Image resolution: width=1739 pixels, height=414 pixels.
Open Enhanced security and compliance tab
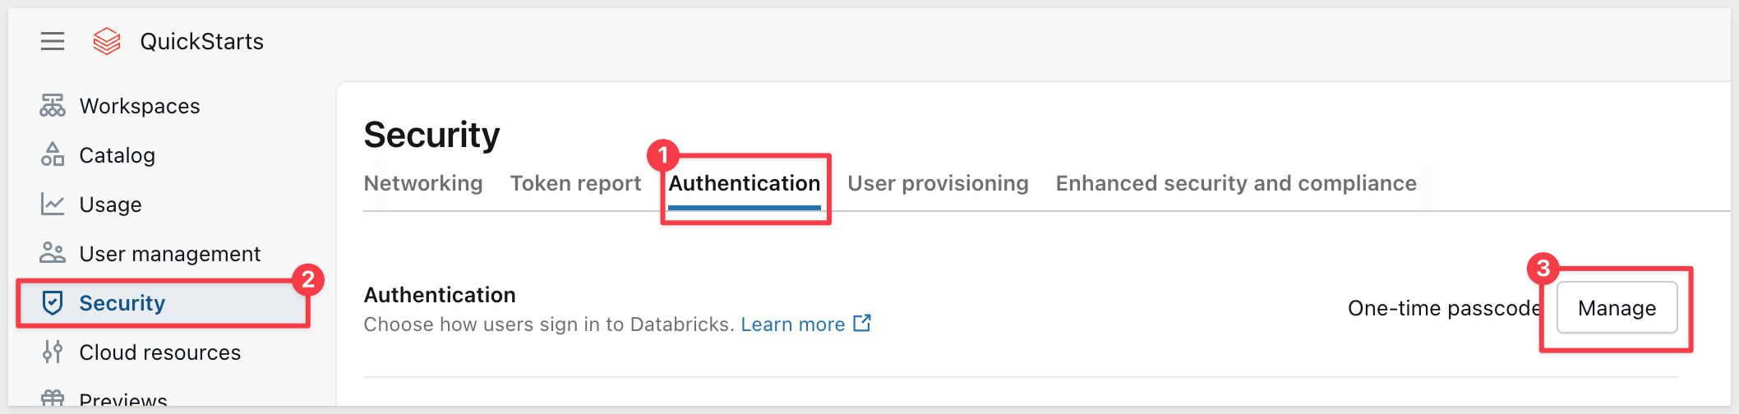coord(1236,183)
